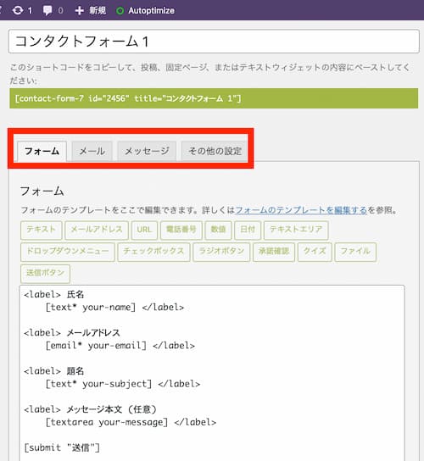
Task: Switch to the フォーム tab
Action: coord(42,152)
